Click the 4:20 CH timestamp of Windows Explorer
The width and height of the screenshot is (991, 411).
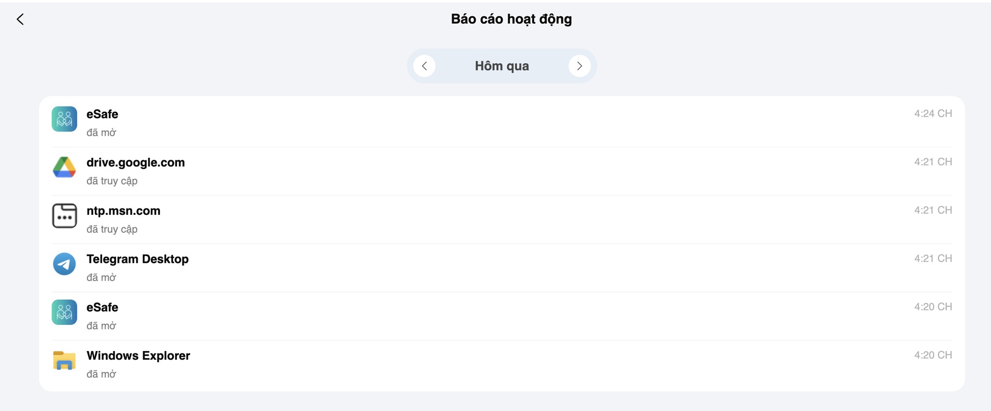[x=933, y=355]
